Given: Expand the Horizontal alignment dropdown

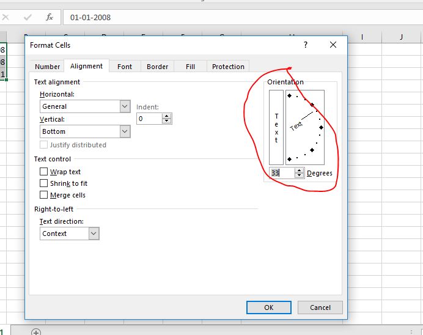Looking at the screenshot, I should click(125, 106).
